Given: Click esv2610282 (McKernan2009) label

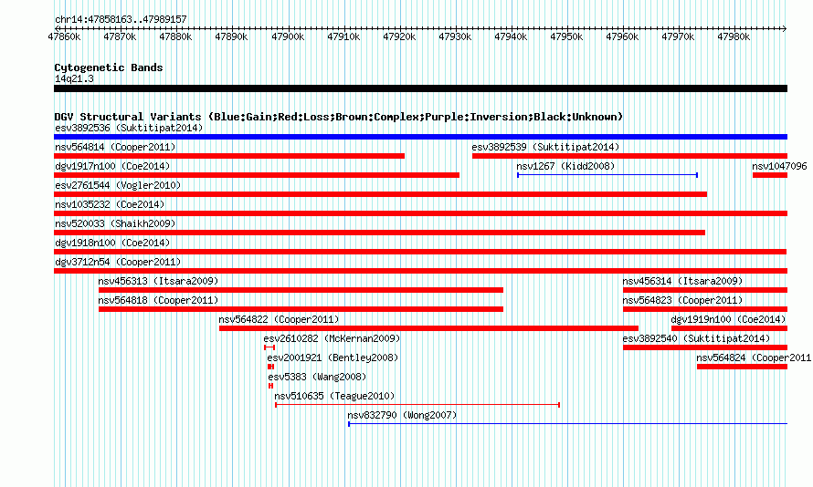Looking at the screenshot, I should coord(332,339).
